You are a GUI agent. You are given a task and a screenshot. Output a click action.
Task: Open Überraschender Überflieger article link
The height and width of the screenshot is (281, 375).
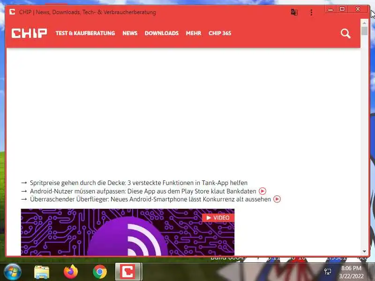coord(150,200)
